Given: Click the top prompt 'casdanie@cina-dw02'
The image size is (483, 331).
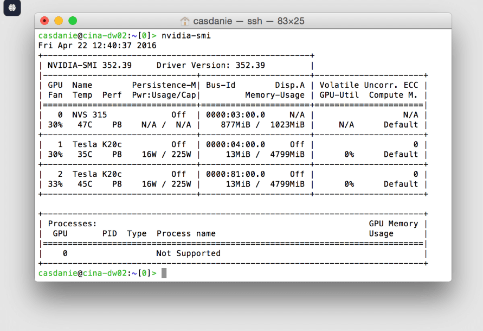Looking at the screenshot, I should 82,36.
